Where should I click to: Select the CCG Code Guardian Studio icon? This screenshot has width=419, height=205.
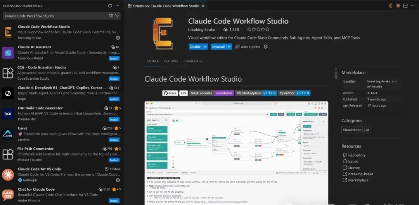[8, 73]
